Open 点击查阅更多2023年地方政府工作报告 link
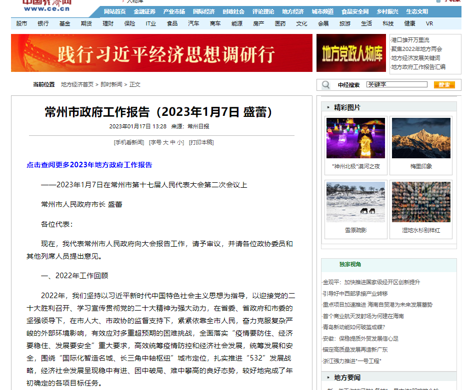 [x=89, y=165]
